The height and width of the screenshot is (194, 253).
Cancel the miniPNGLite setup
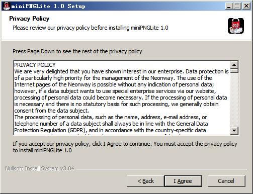point(226,181)
